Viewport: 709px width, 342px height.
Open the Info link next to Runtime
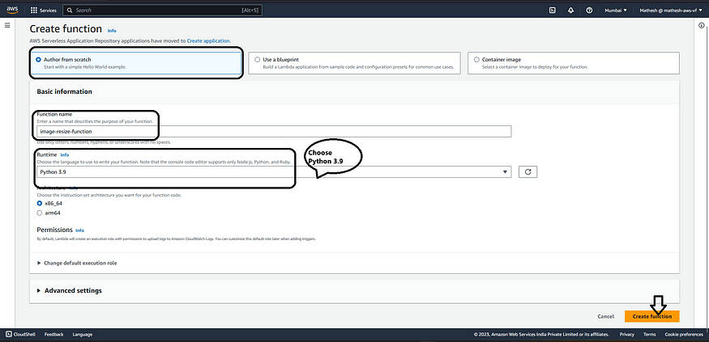tap(65, 154)
